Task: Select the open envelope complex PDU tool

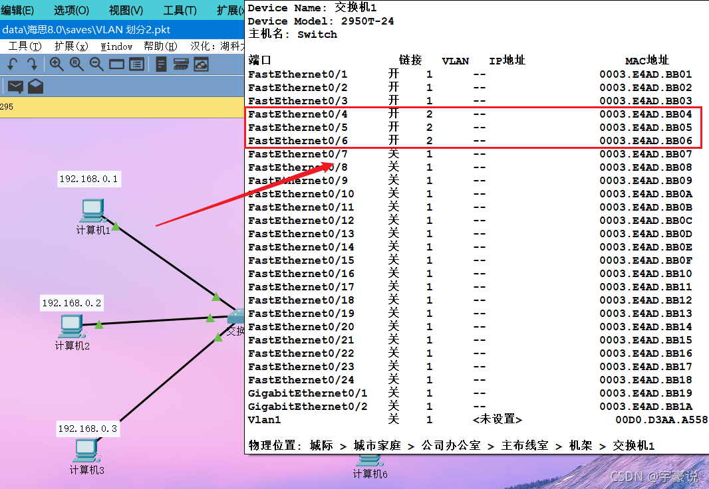Action: (x=36, y=86)
